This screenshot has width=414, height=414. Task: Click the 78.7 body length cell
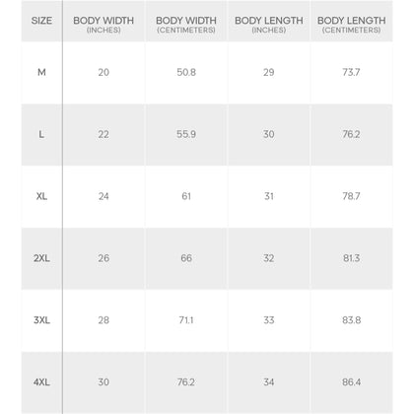click(x=351, y=196)
